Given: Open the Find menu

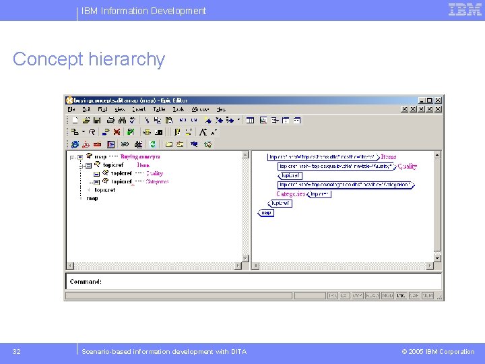Looking at the screenshot, I should 102,109.
